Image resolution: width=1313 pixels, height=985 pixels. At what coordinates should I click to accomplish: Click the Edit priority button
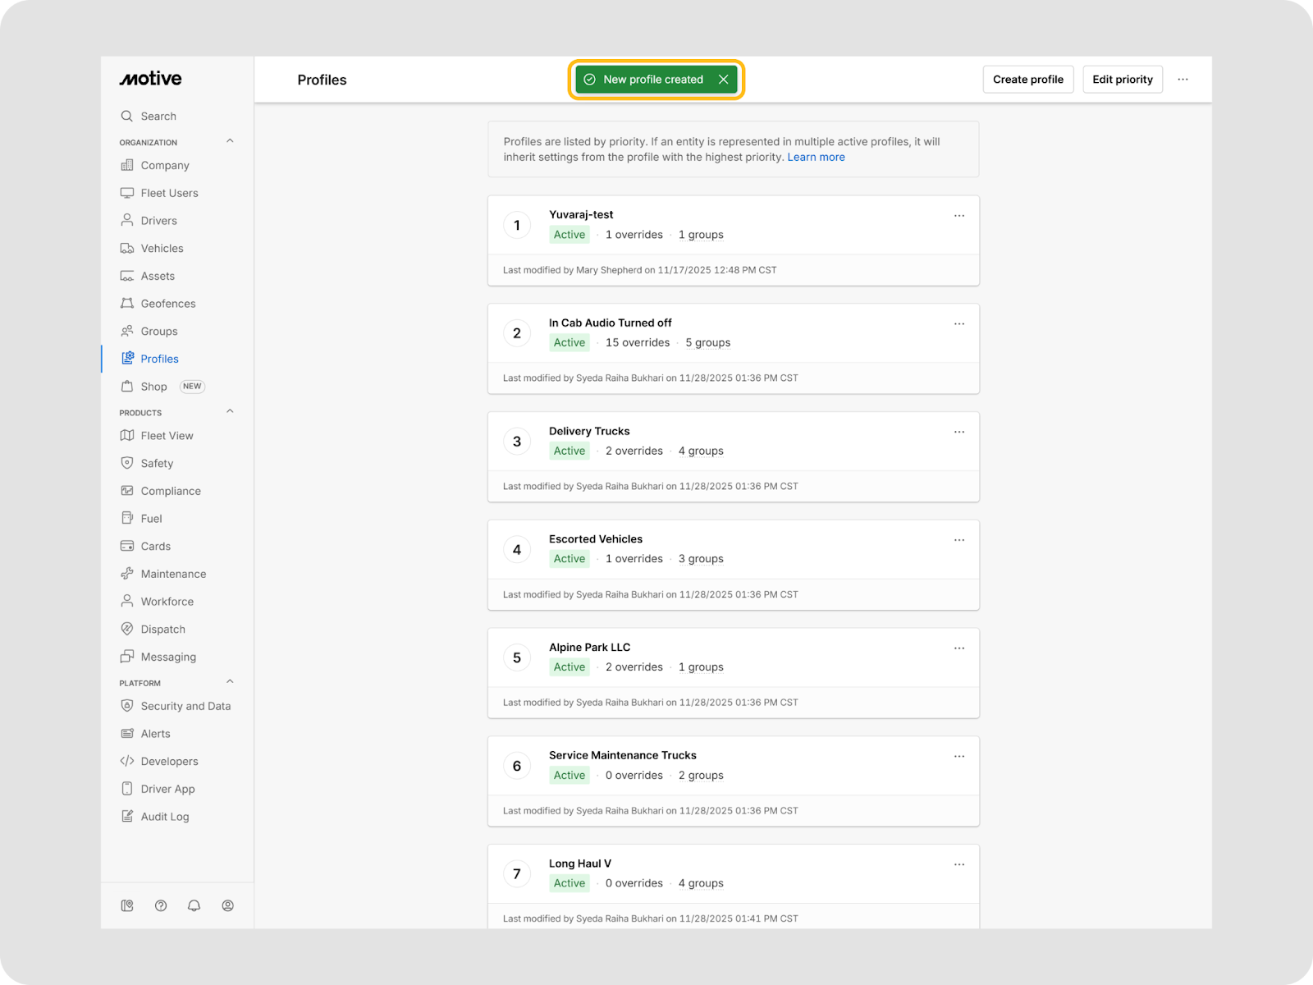1122,80
